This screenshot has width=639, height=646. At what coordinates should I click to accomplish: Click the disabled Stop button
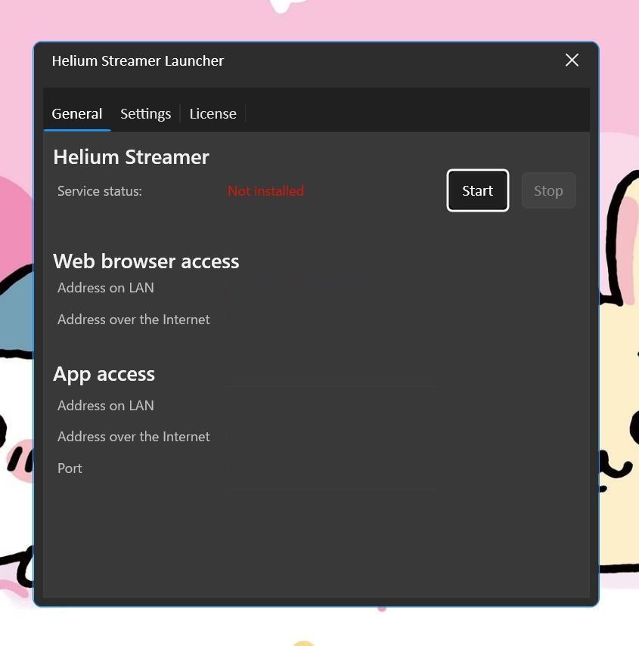click(548, 190)
